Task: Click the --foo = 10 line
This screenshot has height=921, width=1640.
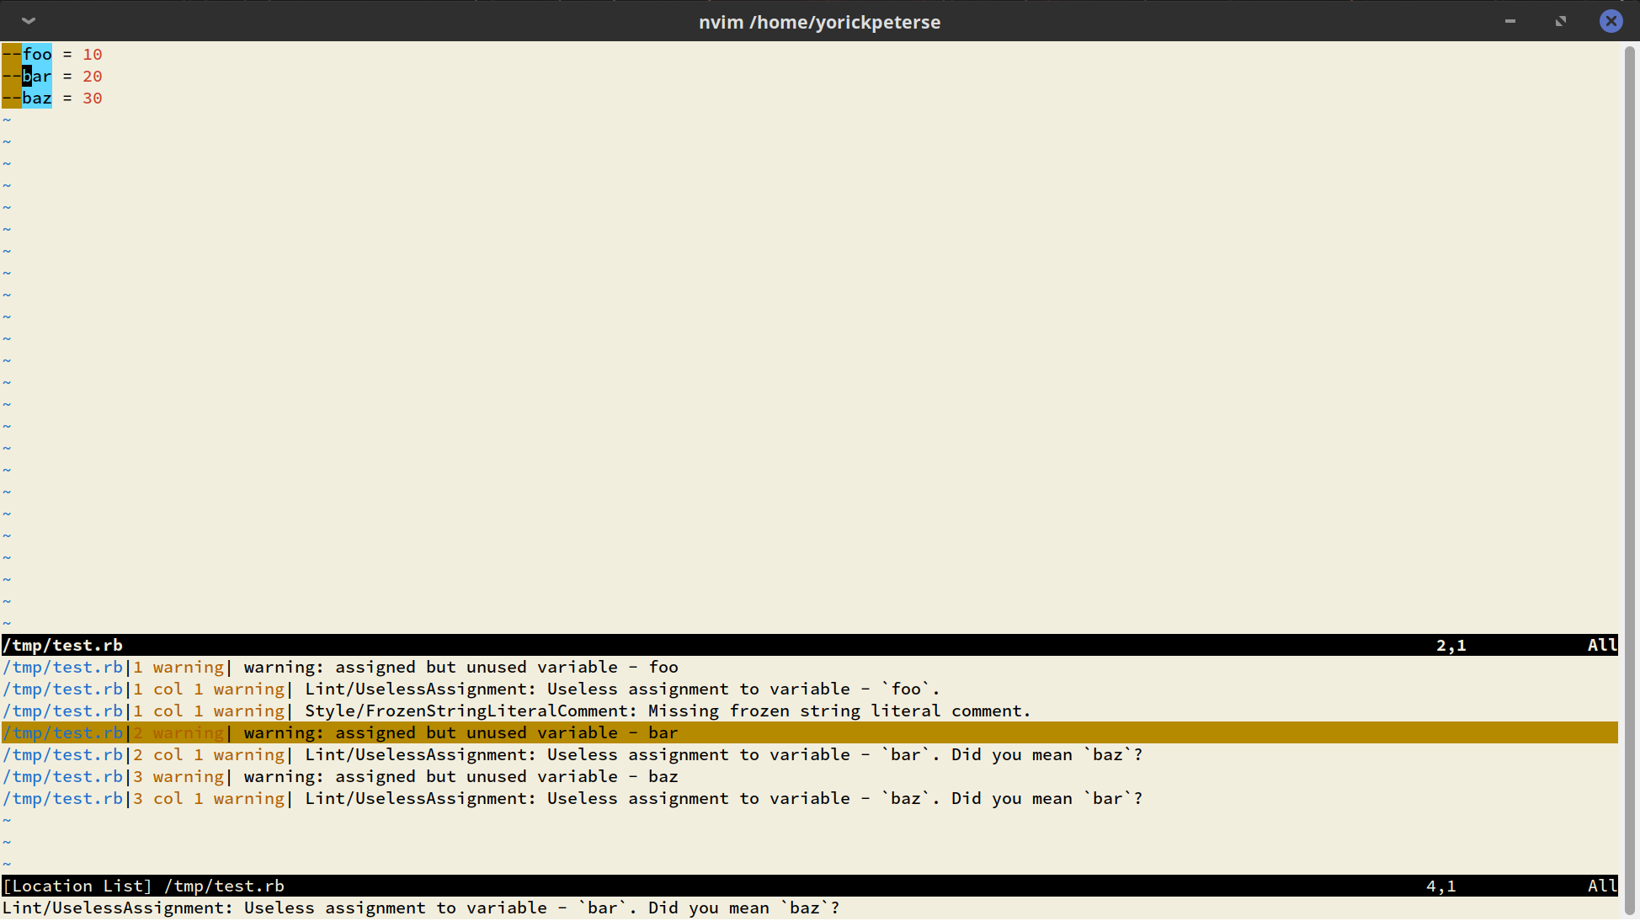Action: pos(51,54)
